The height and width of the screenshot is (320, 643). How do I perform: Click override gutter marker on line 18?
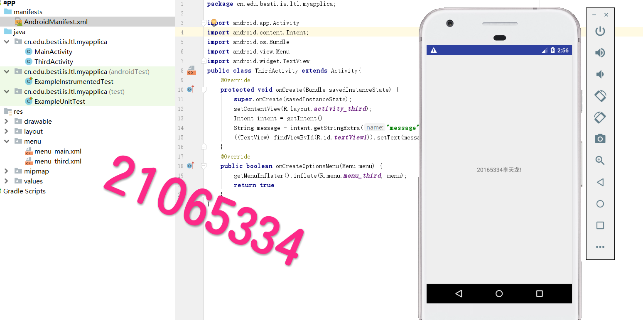click(191, 166)
